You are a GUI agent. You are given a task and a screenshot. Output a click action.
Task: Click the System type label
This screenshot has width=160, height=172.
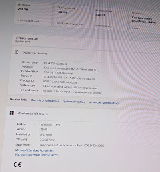pos(28,85)
